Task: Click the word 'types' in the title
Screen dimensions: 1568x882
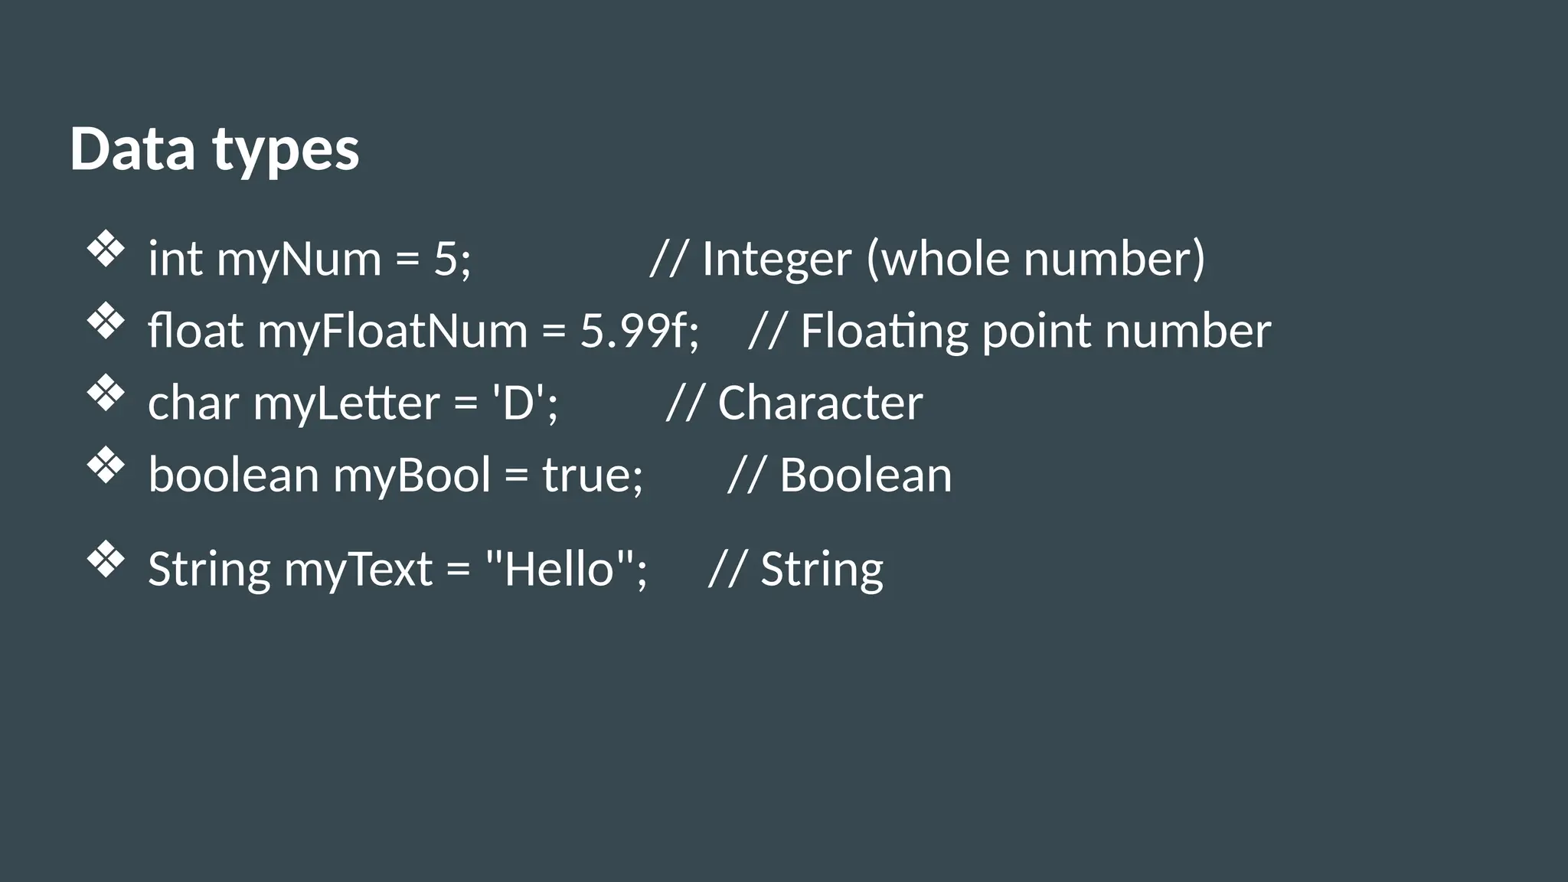Action: click(286, 150)
